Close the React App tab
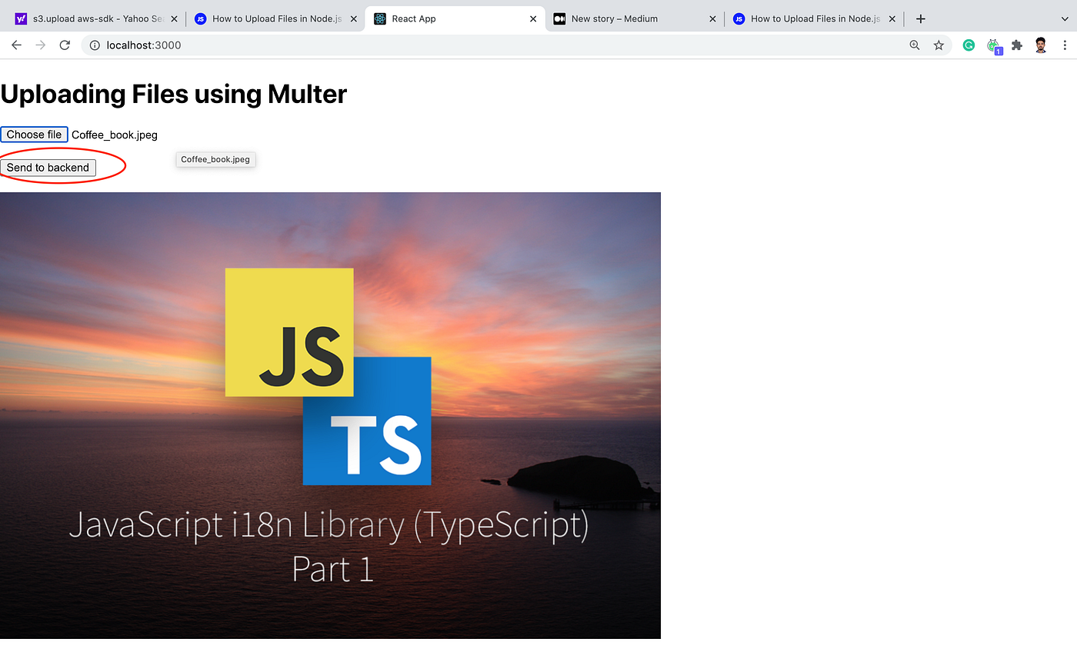 coord(533,18)
